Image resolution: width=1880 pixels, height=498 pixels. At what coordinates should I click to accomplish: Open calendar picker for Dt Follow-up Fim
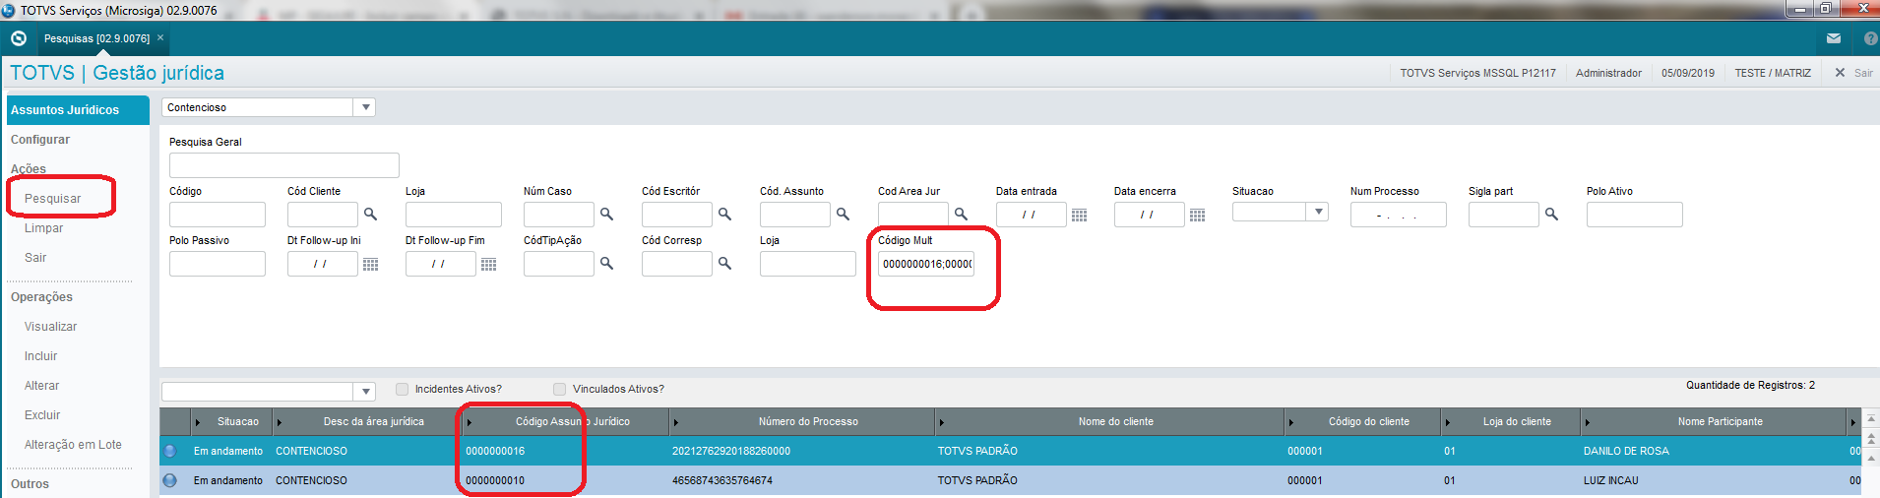[x=488, y=264]
